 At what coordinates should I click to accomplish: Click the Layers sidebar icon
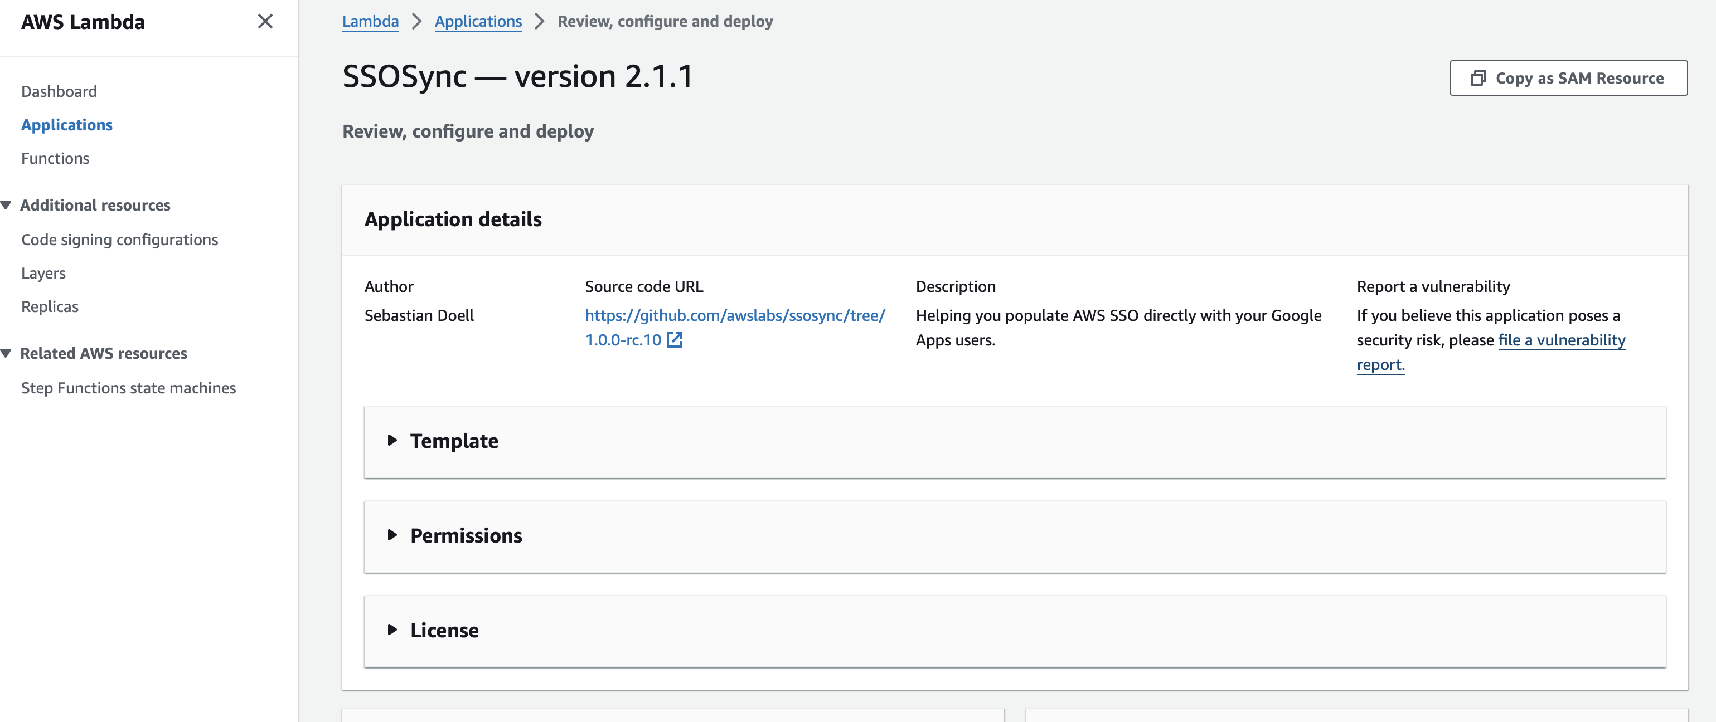pos(43,271)
